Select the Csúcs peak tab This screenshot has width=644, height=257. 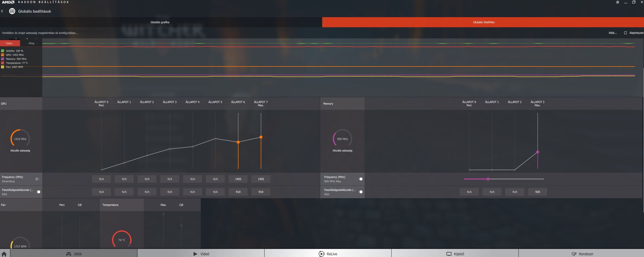pos(10,43)
